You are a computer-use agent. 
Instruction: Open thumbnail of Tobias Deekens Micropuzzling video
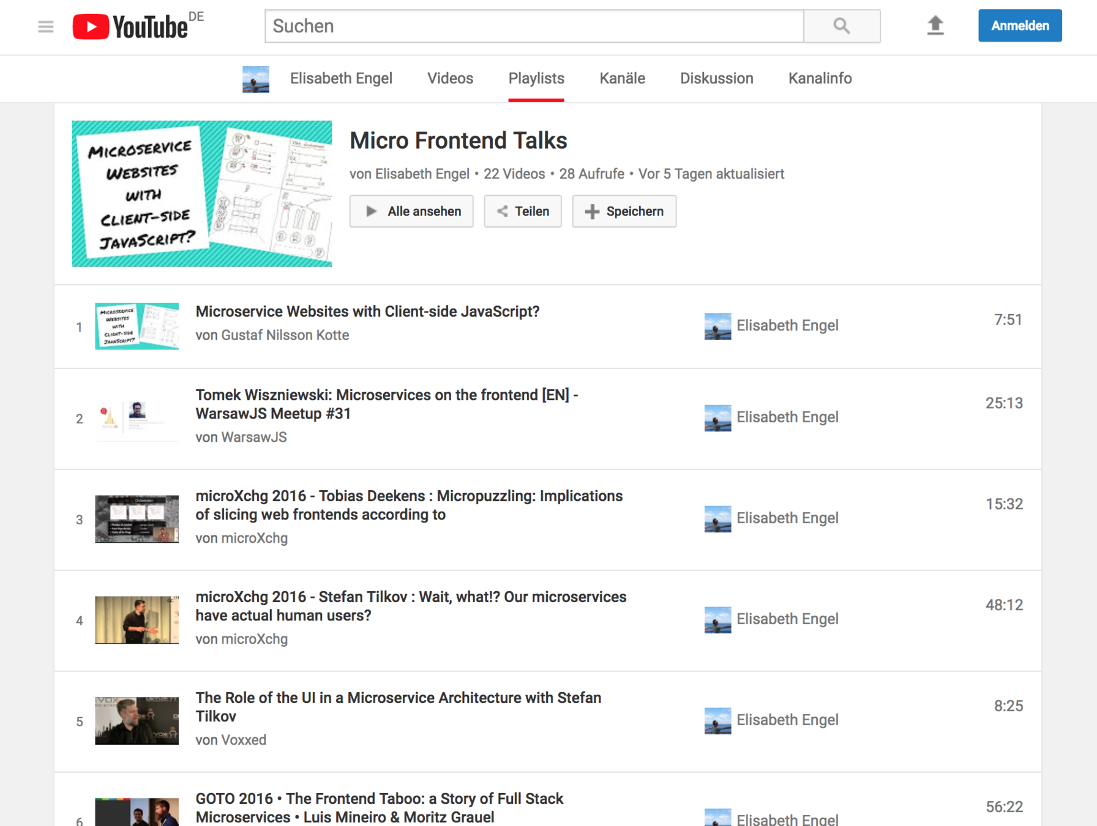coord(137,519)
